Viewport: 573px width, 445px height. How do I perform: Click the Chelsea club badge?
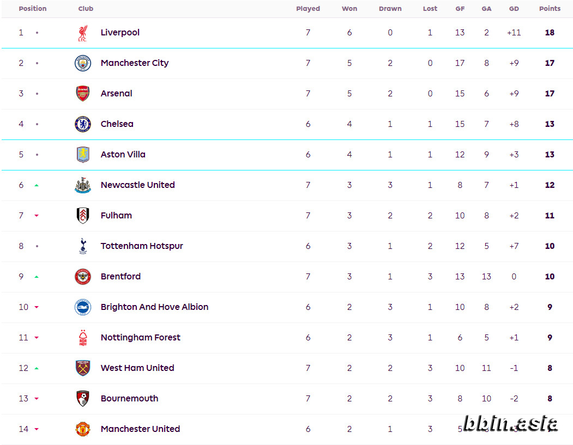click(x=83, y=124)
